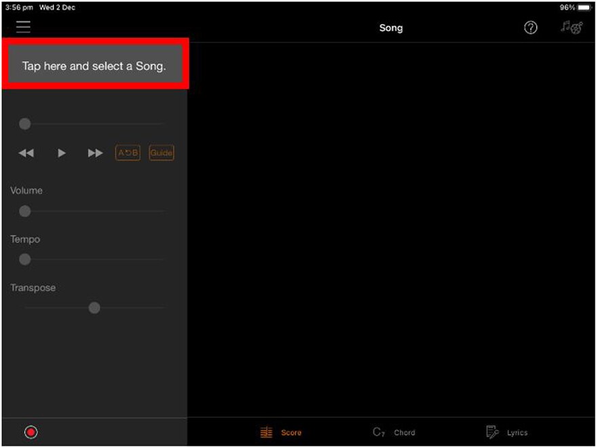Viewport: 596px width, 447px height.
Task: Toggle the A-B repeat function
Action: click(x=128, y=153)
